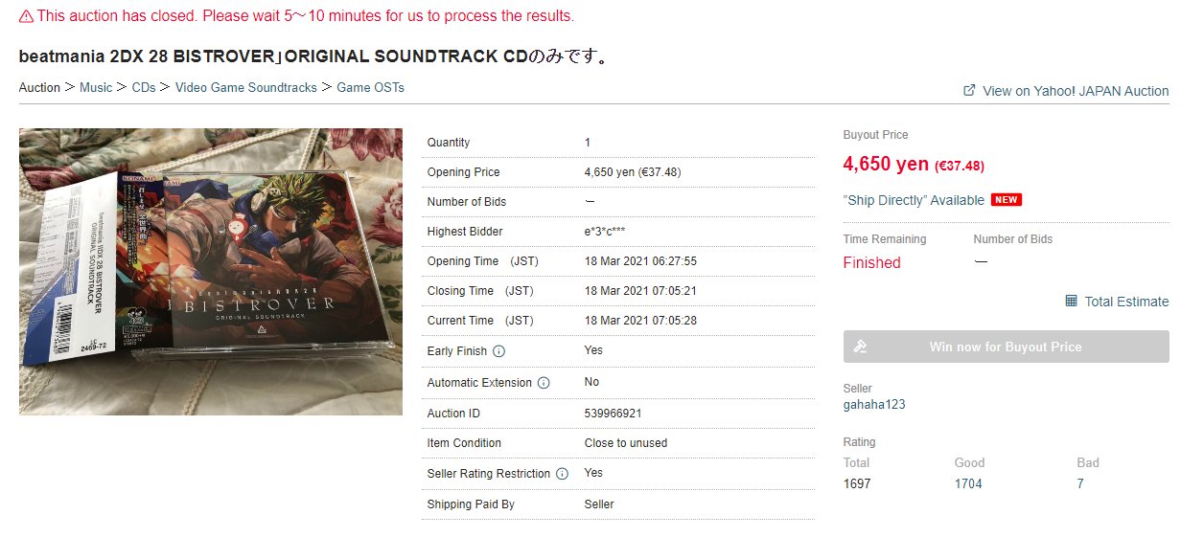Open the Auction breadcrumb
Image resolution: width=1204 pixels, height=560 pixels.
tap(39, 87)
